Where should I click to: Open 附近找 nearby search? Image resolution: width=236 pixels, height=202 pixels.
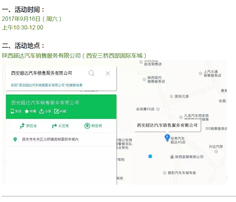click(x=93, y=126)
